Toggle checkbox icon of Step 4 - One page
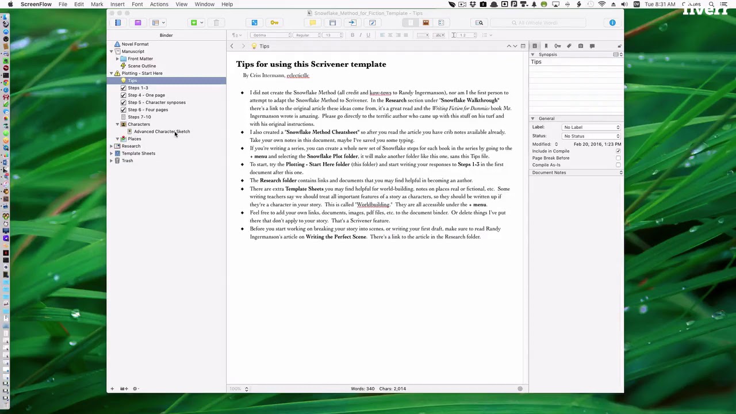This screenshot has width=736, height=414. pyautogui.click(x=123, y=95)
